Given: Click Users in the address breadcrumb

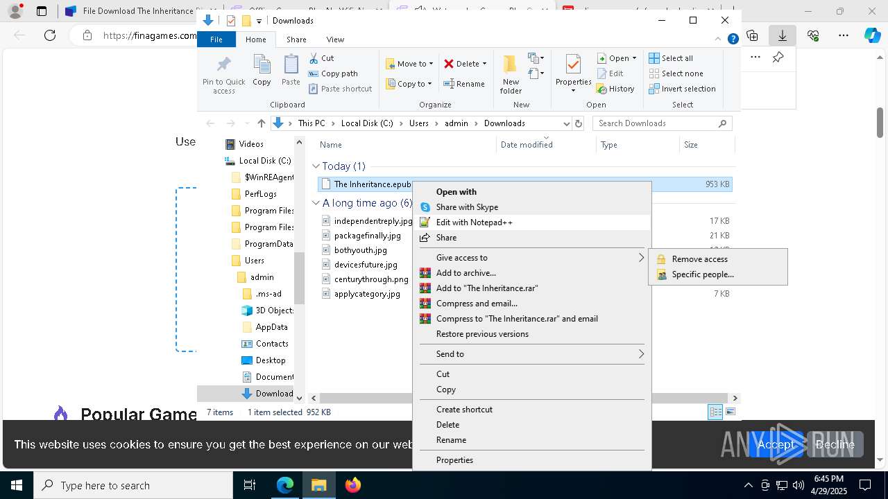Looking at the screenshot, I should click(x=419, y=123).
